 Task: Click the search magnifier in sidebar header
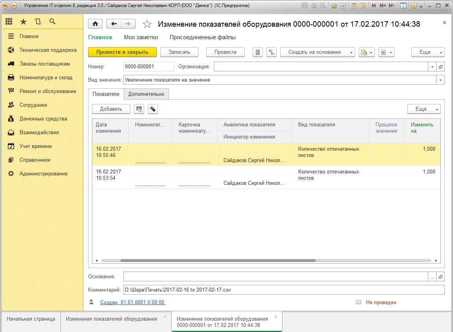click(52, 22)
